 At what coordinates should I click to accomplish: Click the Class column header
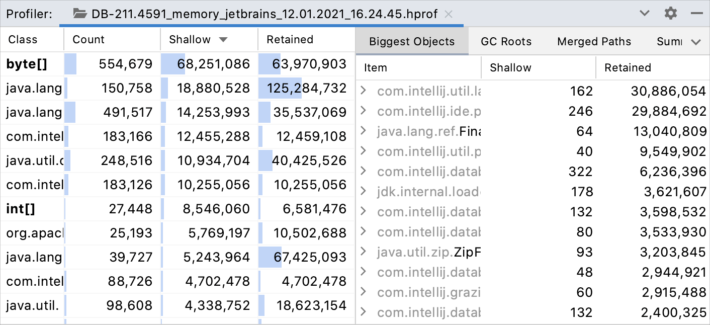coord(23,40)
